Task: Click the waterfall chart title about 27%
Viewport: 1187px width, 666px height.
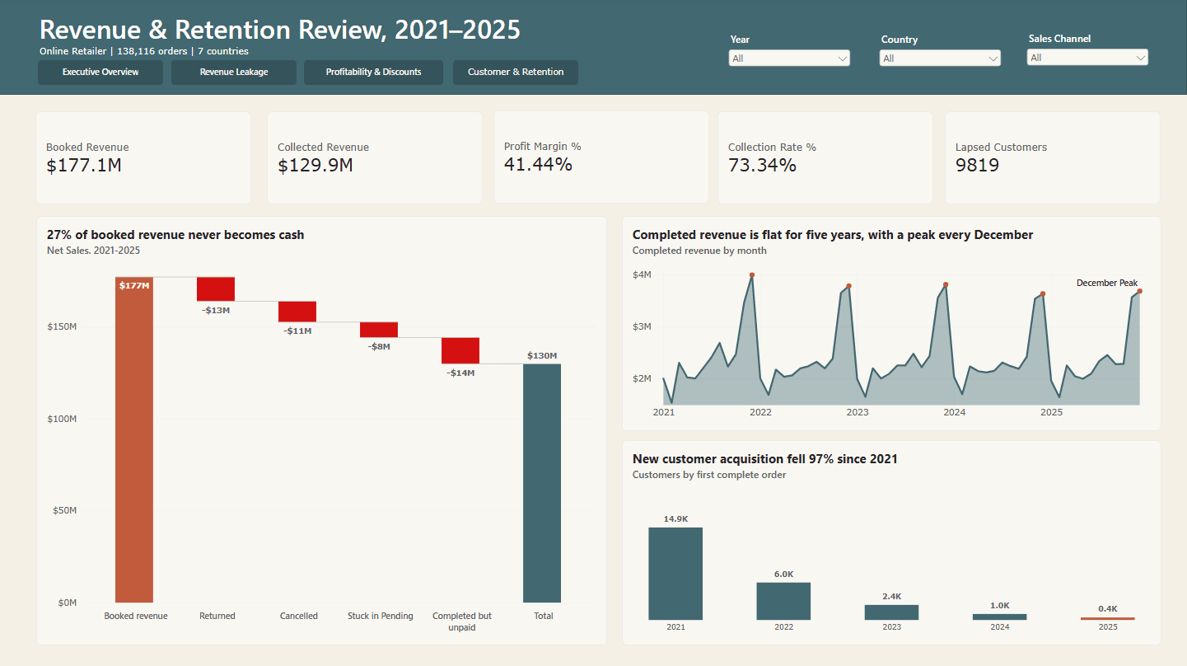Action: click(175, 235)
